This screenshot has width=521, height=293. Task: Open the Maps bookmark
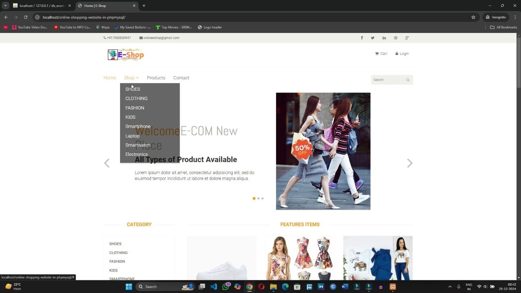coord(103,27)
